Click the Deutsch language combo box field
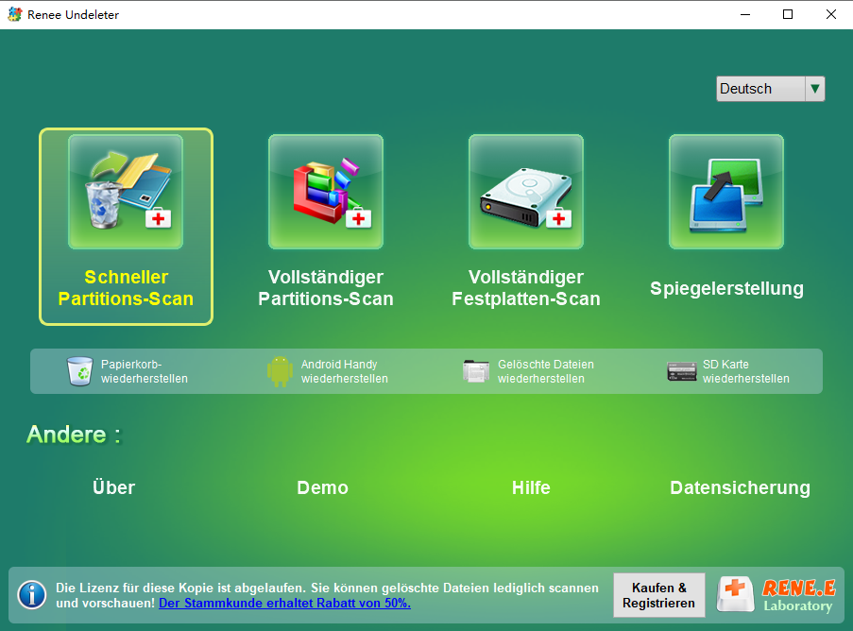This screenshot has height=631, width=853. pyautogui.click(x=770, y=89)
